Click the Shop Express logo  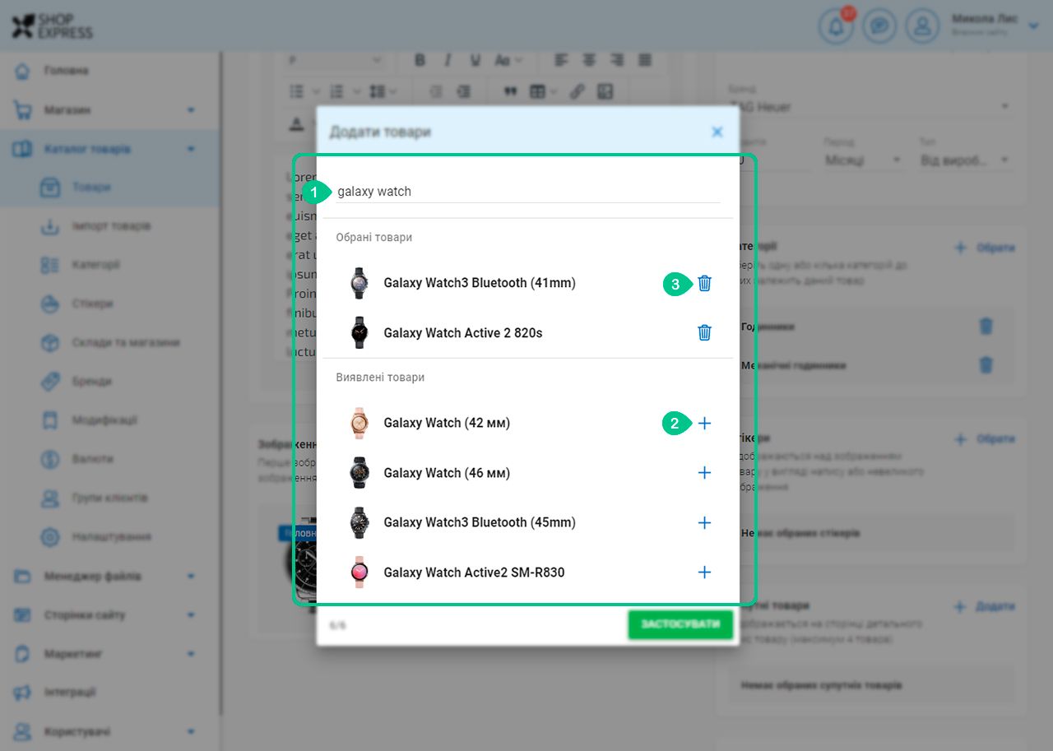(x=53, y=25)
